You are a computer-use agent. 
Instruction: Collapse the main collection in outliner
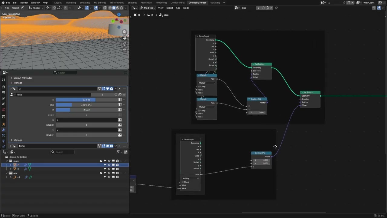click(7, 161)
